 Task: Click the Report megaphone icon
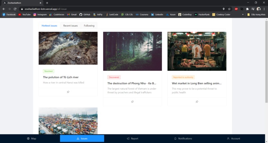[x=128, y=139]
